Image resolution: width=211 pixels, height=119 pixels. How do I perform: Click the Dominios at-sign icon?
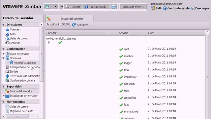coord(7,58)
